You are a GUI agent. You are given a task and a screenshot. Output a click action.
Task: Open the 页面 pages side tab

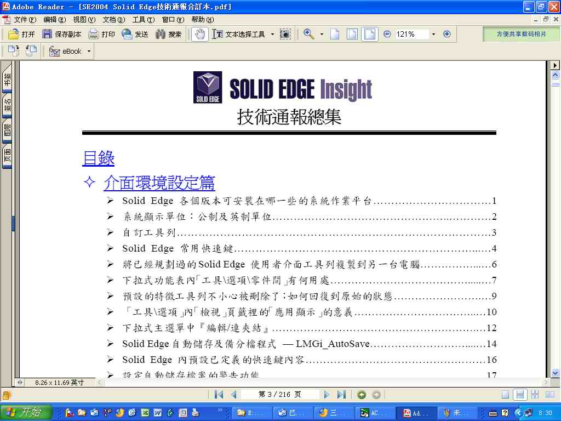click(7, 155)
